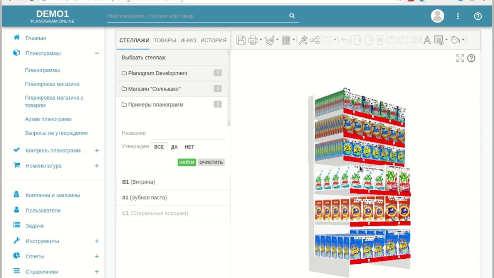
Task: Click DEMO1 PLANOGRAM.ONLINE logo
Action: (x=52, y=17)
